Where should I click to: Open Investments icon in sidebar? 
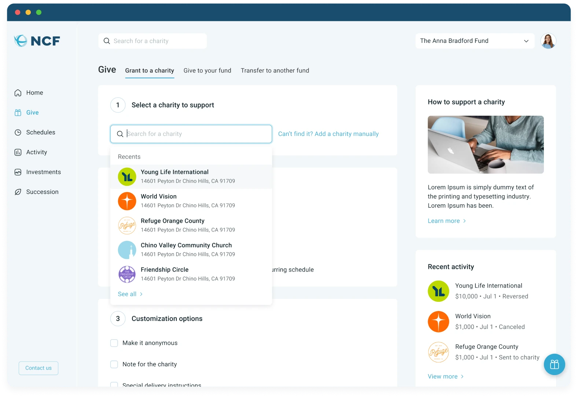pyautogui.click(x=18, y=172)
